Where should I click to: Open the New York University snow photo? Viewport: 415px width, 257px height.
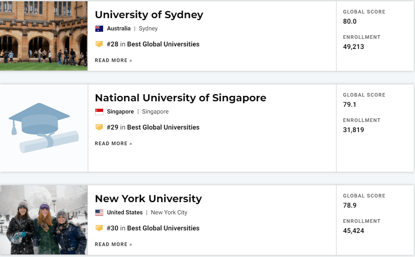(43, 220)
